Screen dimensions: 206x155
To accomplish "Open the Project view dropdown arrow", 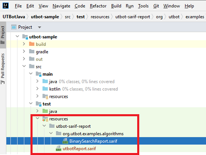I will pyautogui.click(x=40, y=27).
